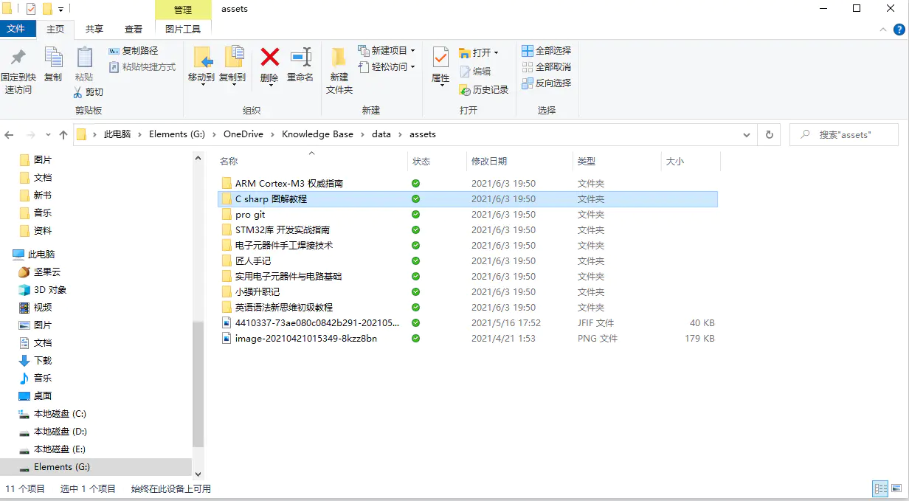Click Knowledge Base in the breadcrumb
The image size is (909, 501).
(317, 134)
